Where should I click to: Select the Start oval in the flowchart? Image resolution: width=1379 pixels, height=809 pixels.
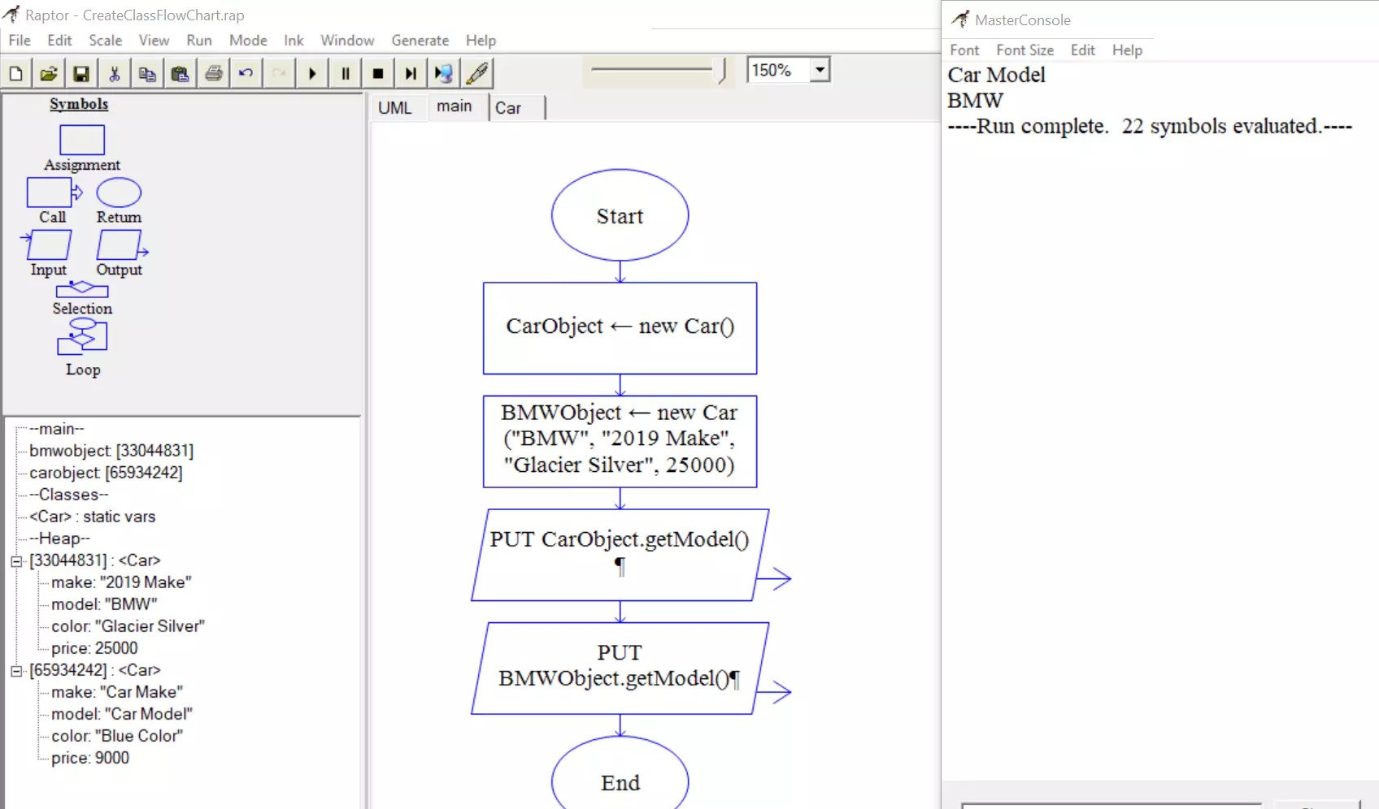[620, 215]
